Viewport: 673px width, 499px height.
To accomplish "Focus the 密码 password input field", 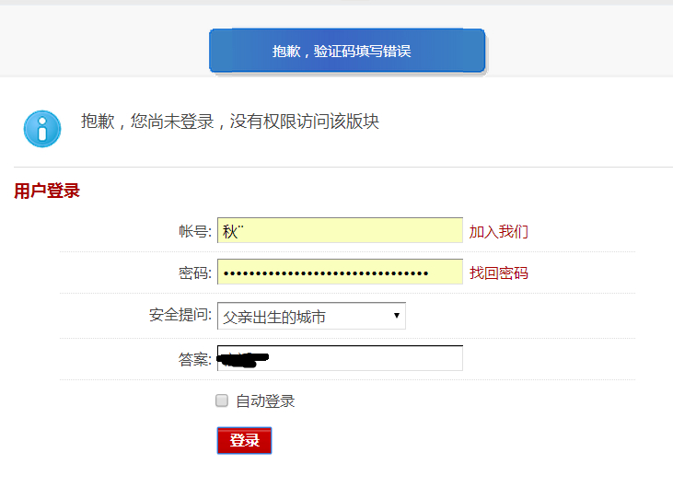I will coord(340,273).
